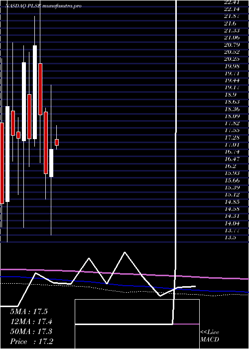Image resolution: width=249 pixels, height=349 pixels.
Task: Click the 18.36 price axis label
Action: tap(232, 109)
